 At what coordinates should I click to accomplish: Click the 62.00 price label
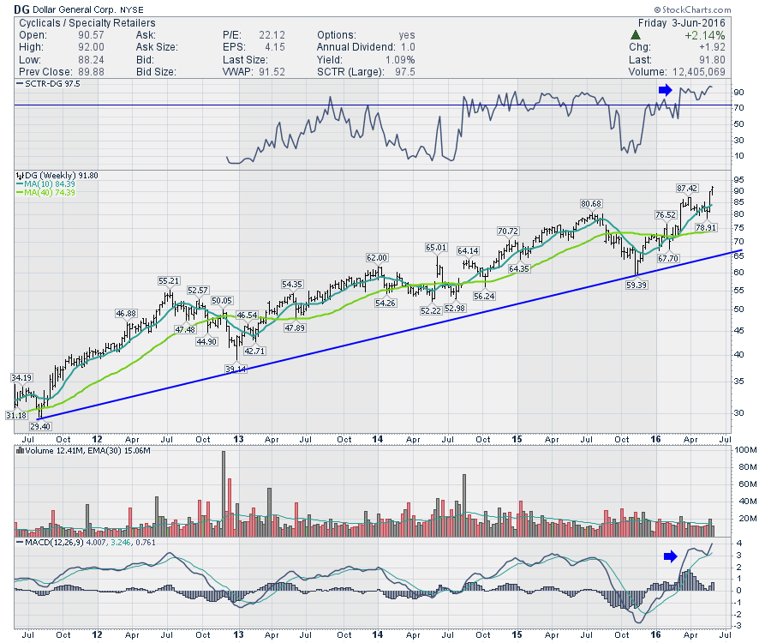pos(377,257)
